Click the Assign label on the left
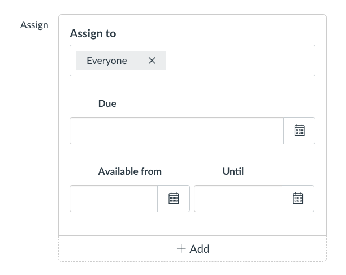The height and width of the screenshot is (275, 346). click(34, 25)
